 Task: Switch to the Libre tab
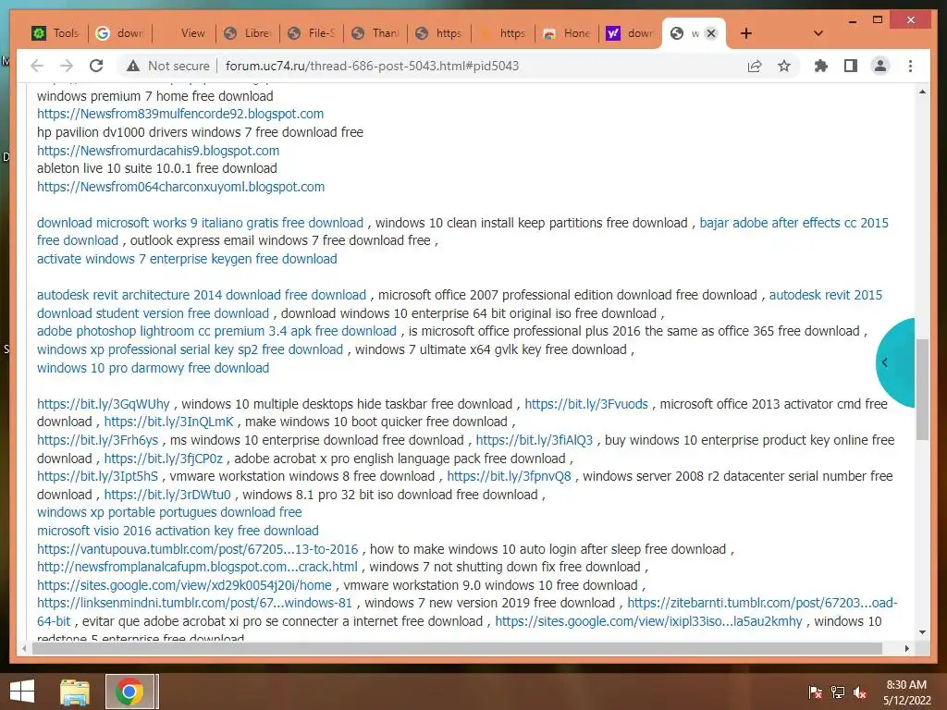pos(248,33)
